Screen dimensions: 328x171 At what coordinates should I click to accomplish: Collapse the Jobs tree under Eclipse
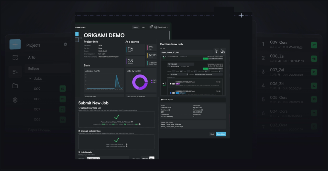(30, 79)
